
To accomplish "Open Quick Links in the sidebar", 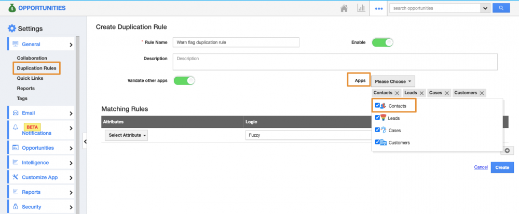I will point(30,78).
